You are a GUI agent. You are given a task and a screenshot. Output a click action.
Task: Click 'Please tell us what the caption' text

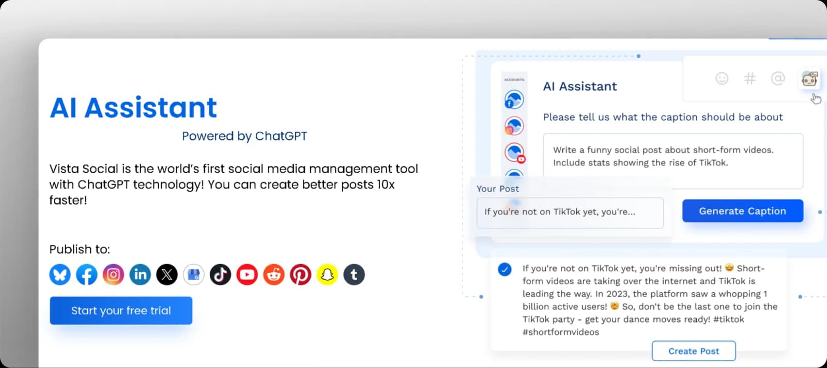click(x=663, y=117)
